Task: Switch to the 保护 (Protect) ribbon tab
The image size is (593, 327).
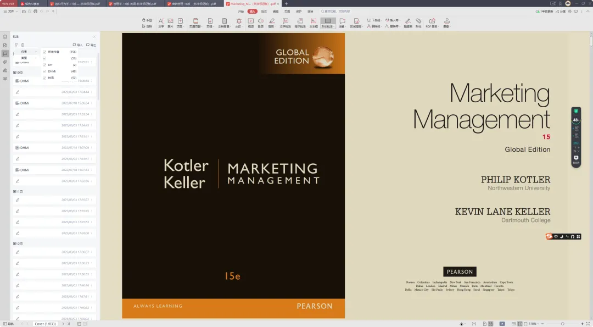Action: [x=299, y=12]
